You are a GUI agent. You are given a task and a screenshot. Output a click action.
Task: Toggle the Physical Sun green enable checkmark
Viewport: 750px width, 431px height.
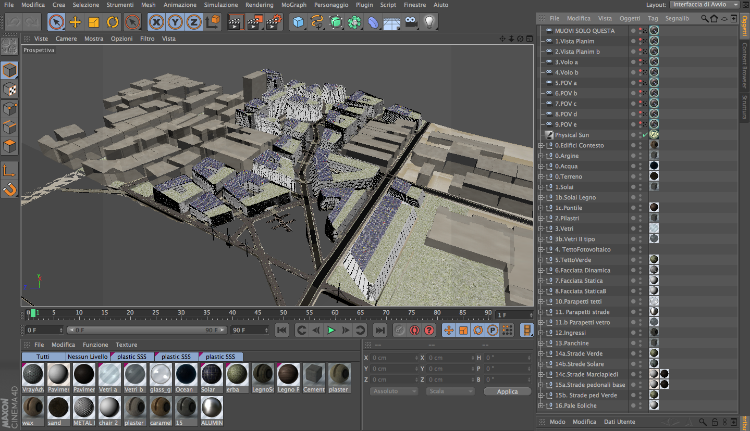point(645,135)
